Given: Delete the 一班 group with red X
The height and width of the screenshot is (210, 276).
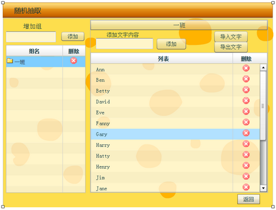Looking at the screenshot, I should tap(74, 60).
